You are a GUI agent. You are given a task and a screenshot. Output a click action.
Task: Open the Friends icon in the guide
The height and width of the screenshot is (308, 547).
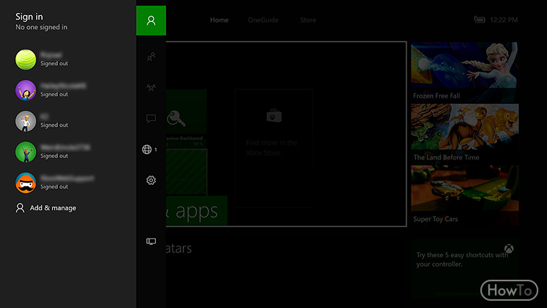151,57
